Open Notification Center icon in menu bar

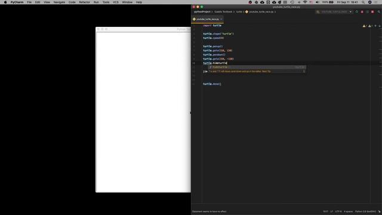pos(377,2)
